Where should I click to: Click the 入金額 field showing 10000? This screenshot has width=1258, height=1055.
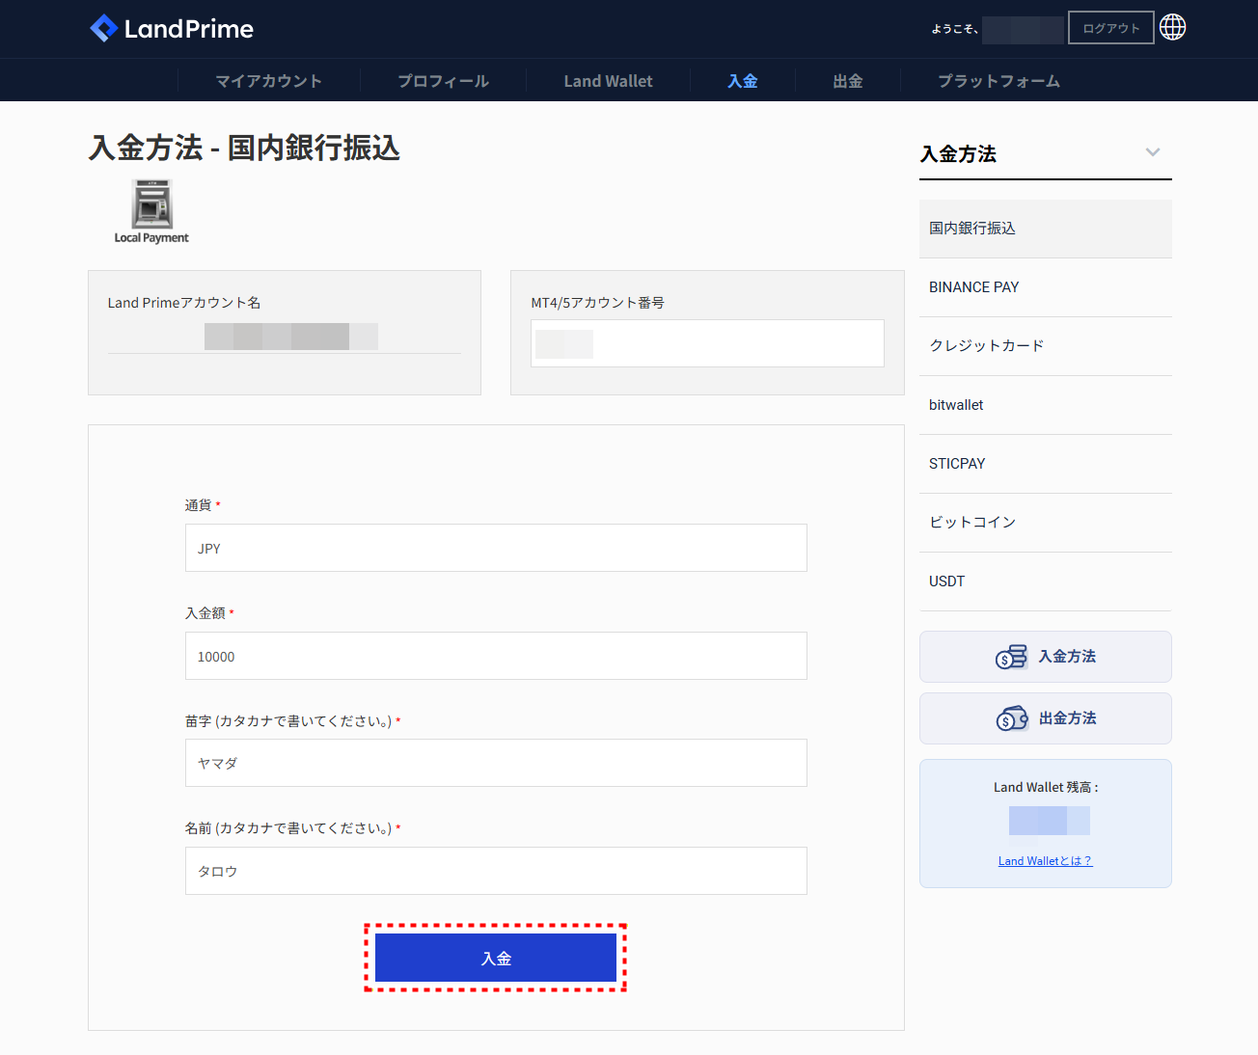coord(496,656)
